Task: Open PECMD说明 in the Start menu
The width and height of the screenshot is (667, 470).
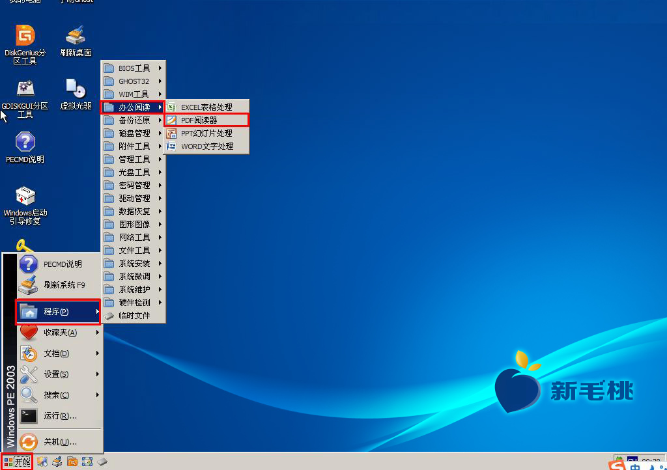Action: [59, 264]
